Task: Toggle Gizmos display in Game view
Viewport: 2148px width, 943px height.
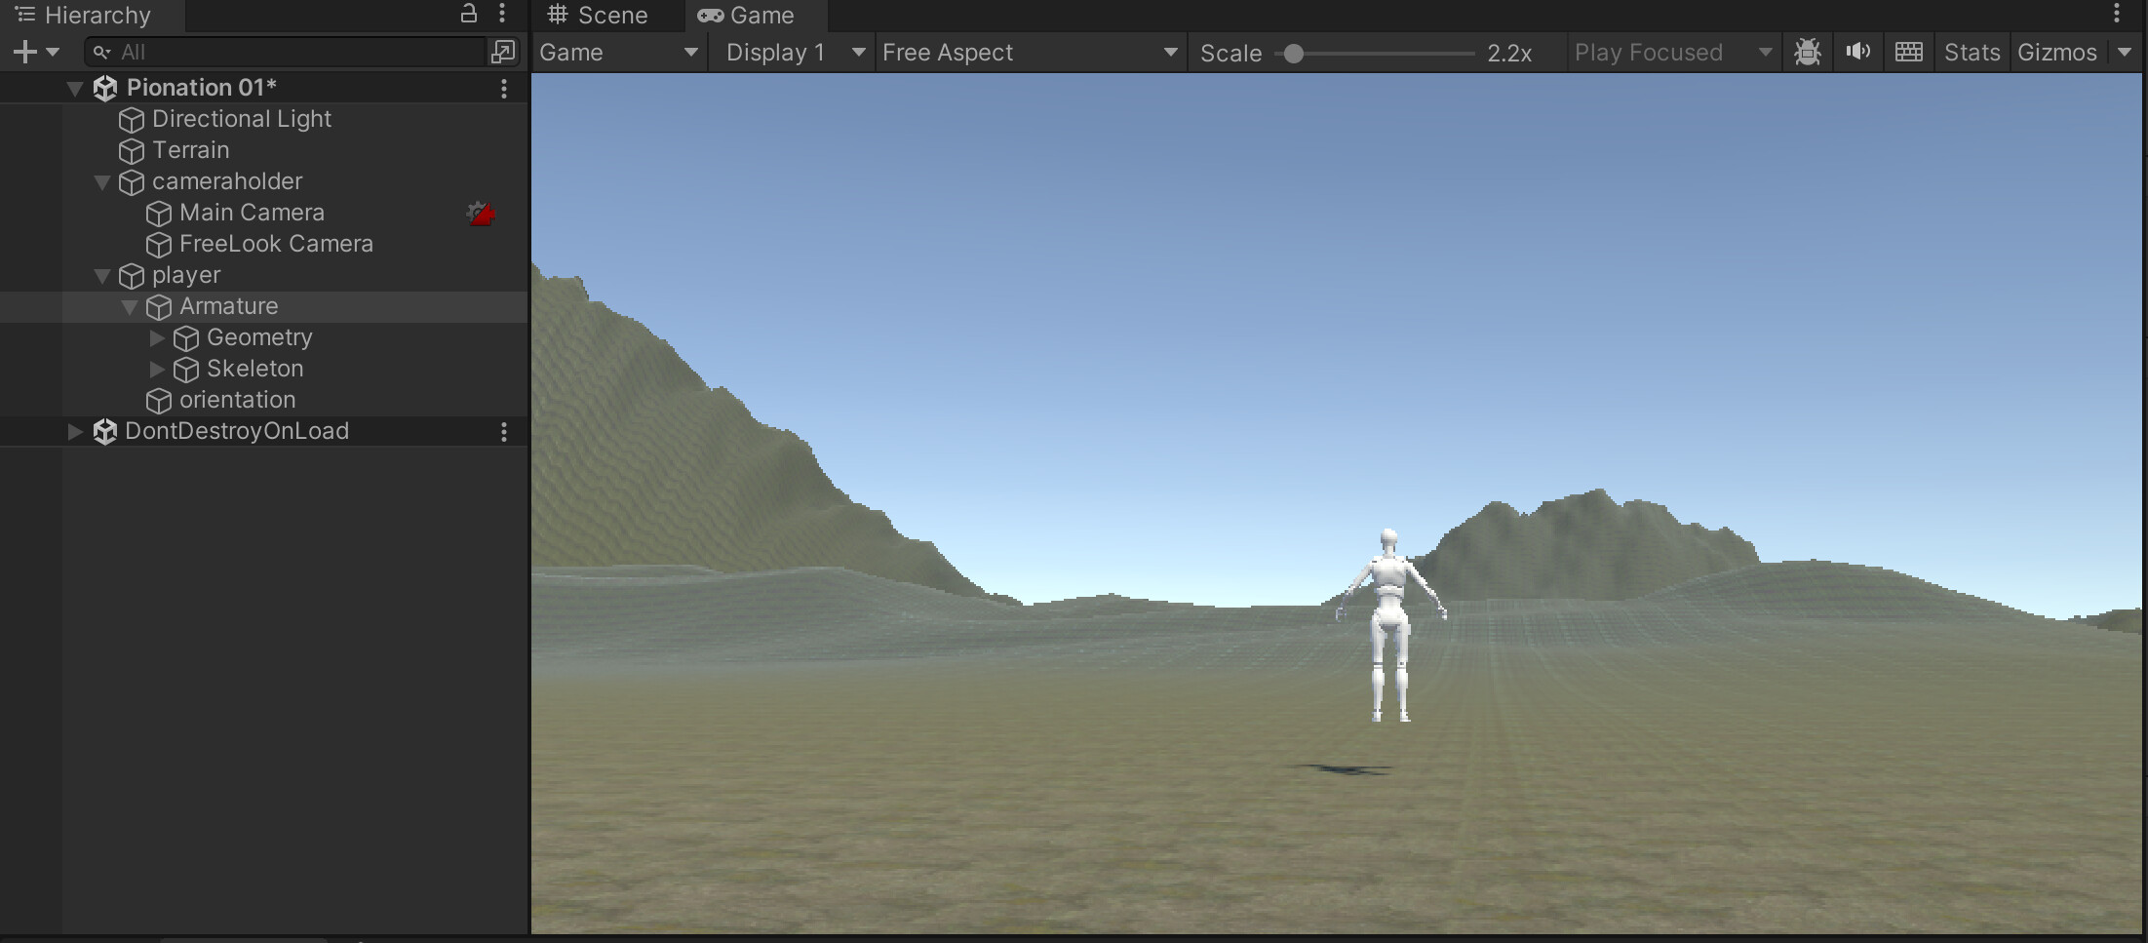Action: 2057,52
